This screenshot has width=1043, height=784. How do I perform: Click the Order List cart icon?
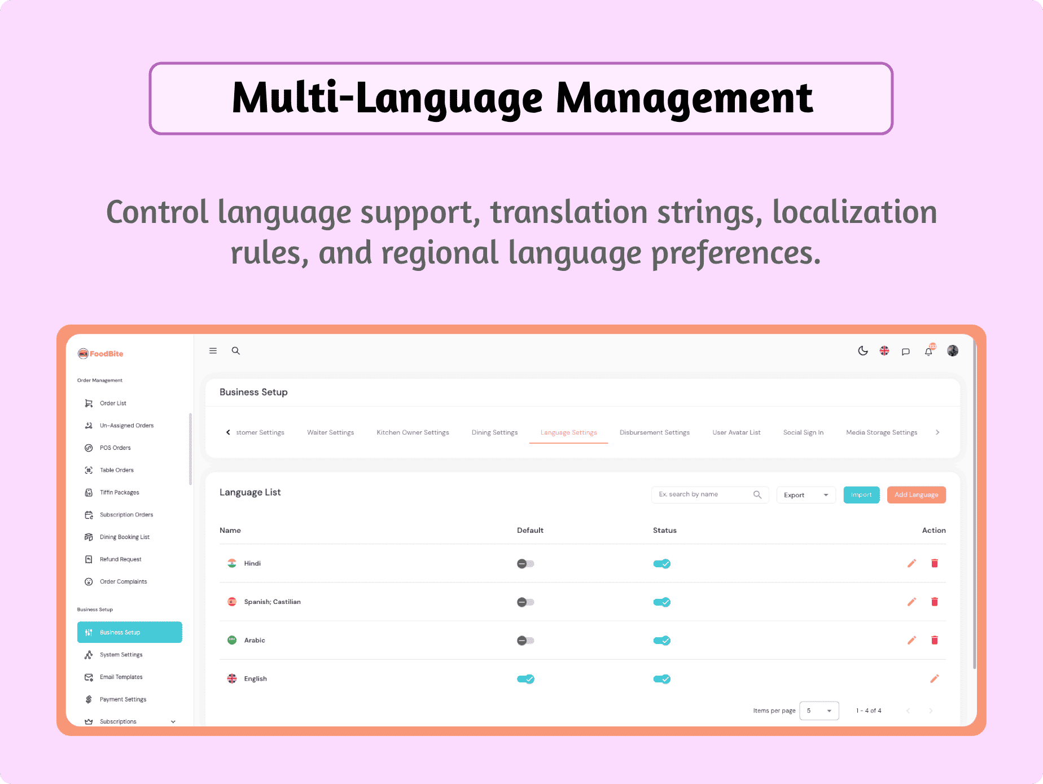(x=89, y=403)
